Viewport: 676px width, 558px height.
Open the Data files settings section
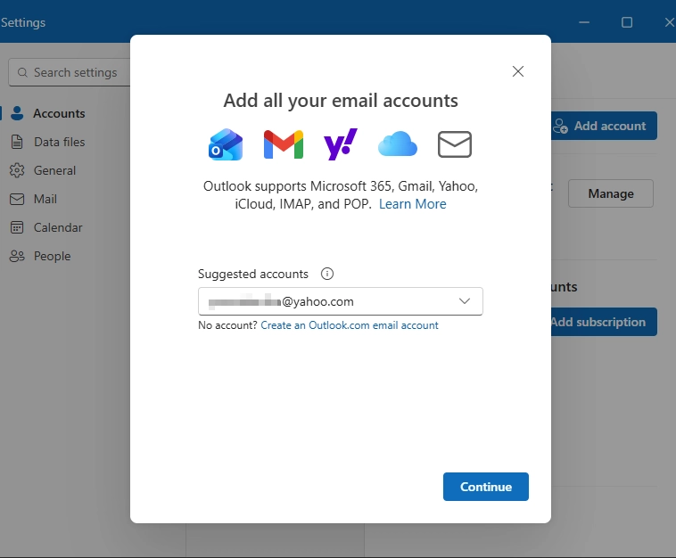tap(60, 142)
